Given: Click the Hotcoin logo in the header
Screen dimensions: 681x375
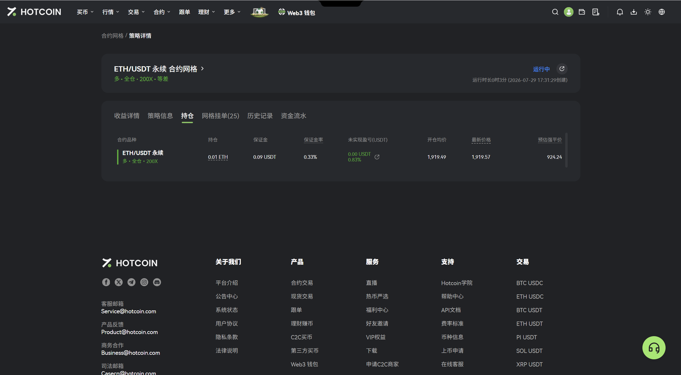Looking at the screenshot, I should (x=34, y=12).
